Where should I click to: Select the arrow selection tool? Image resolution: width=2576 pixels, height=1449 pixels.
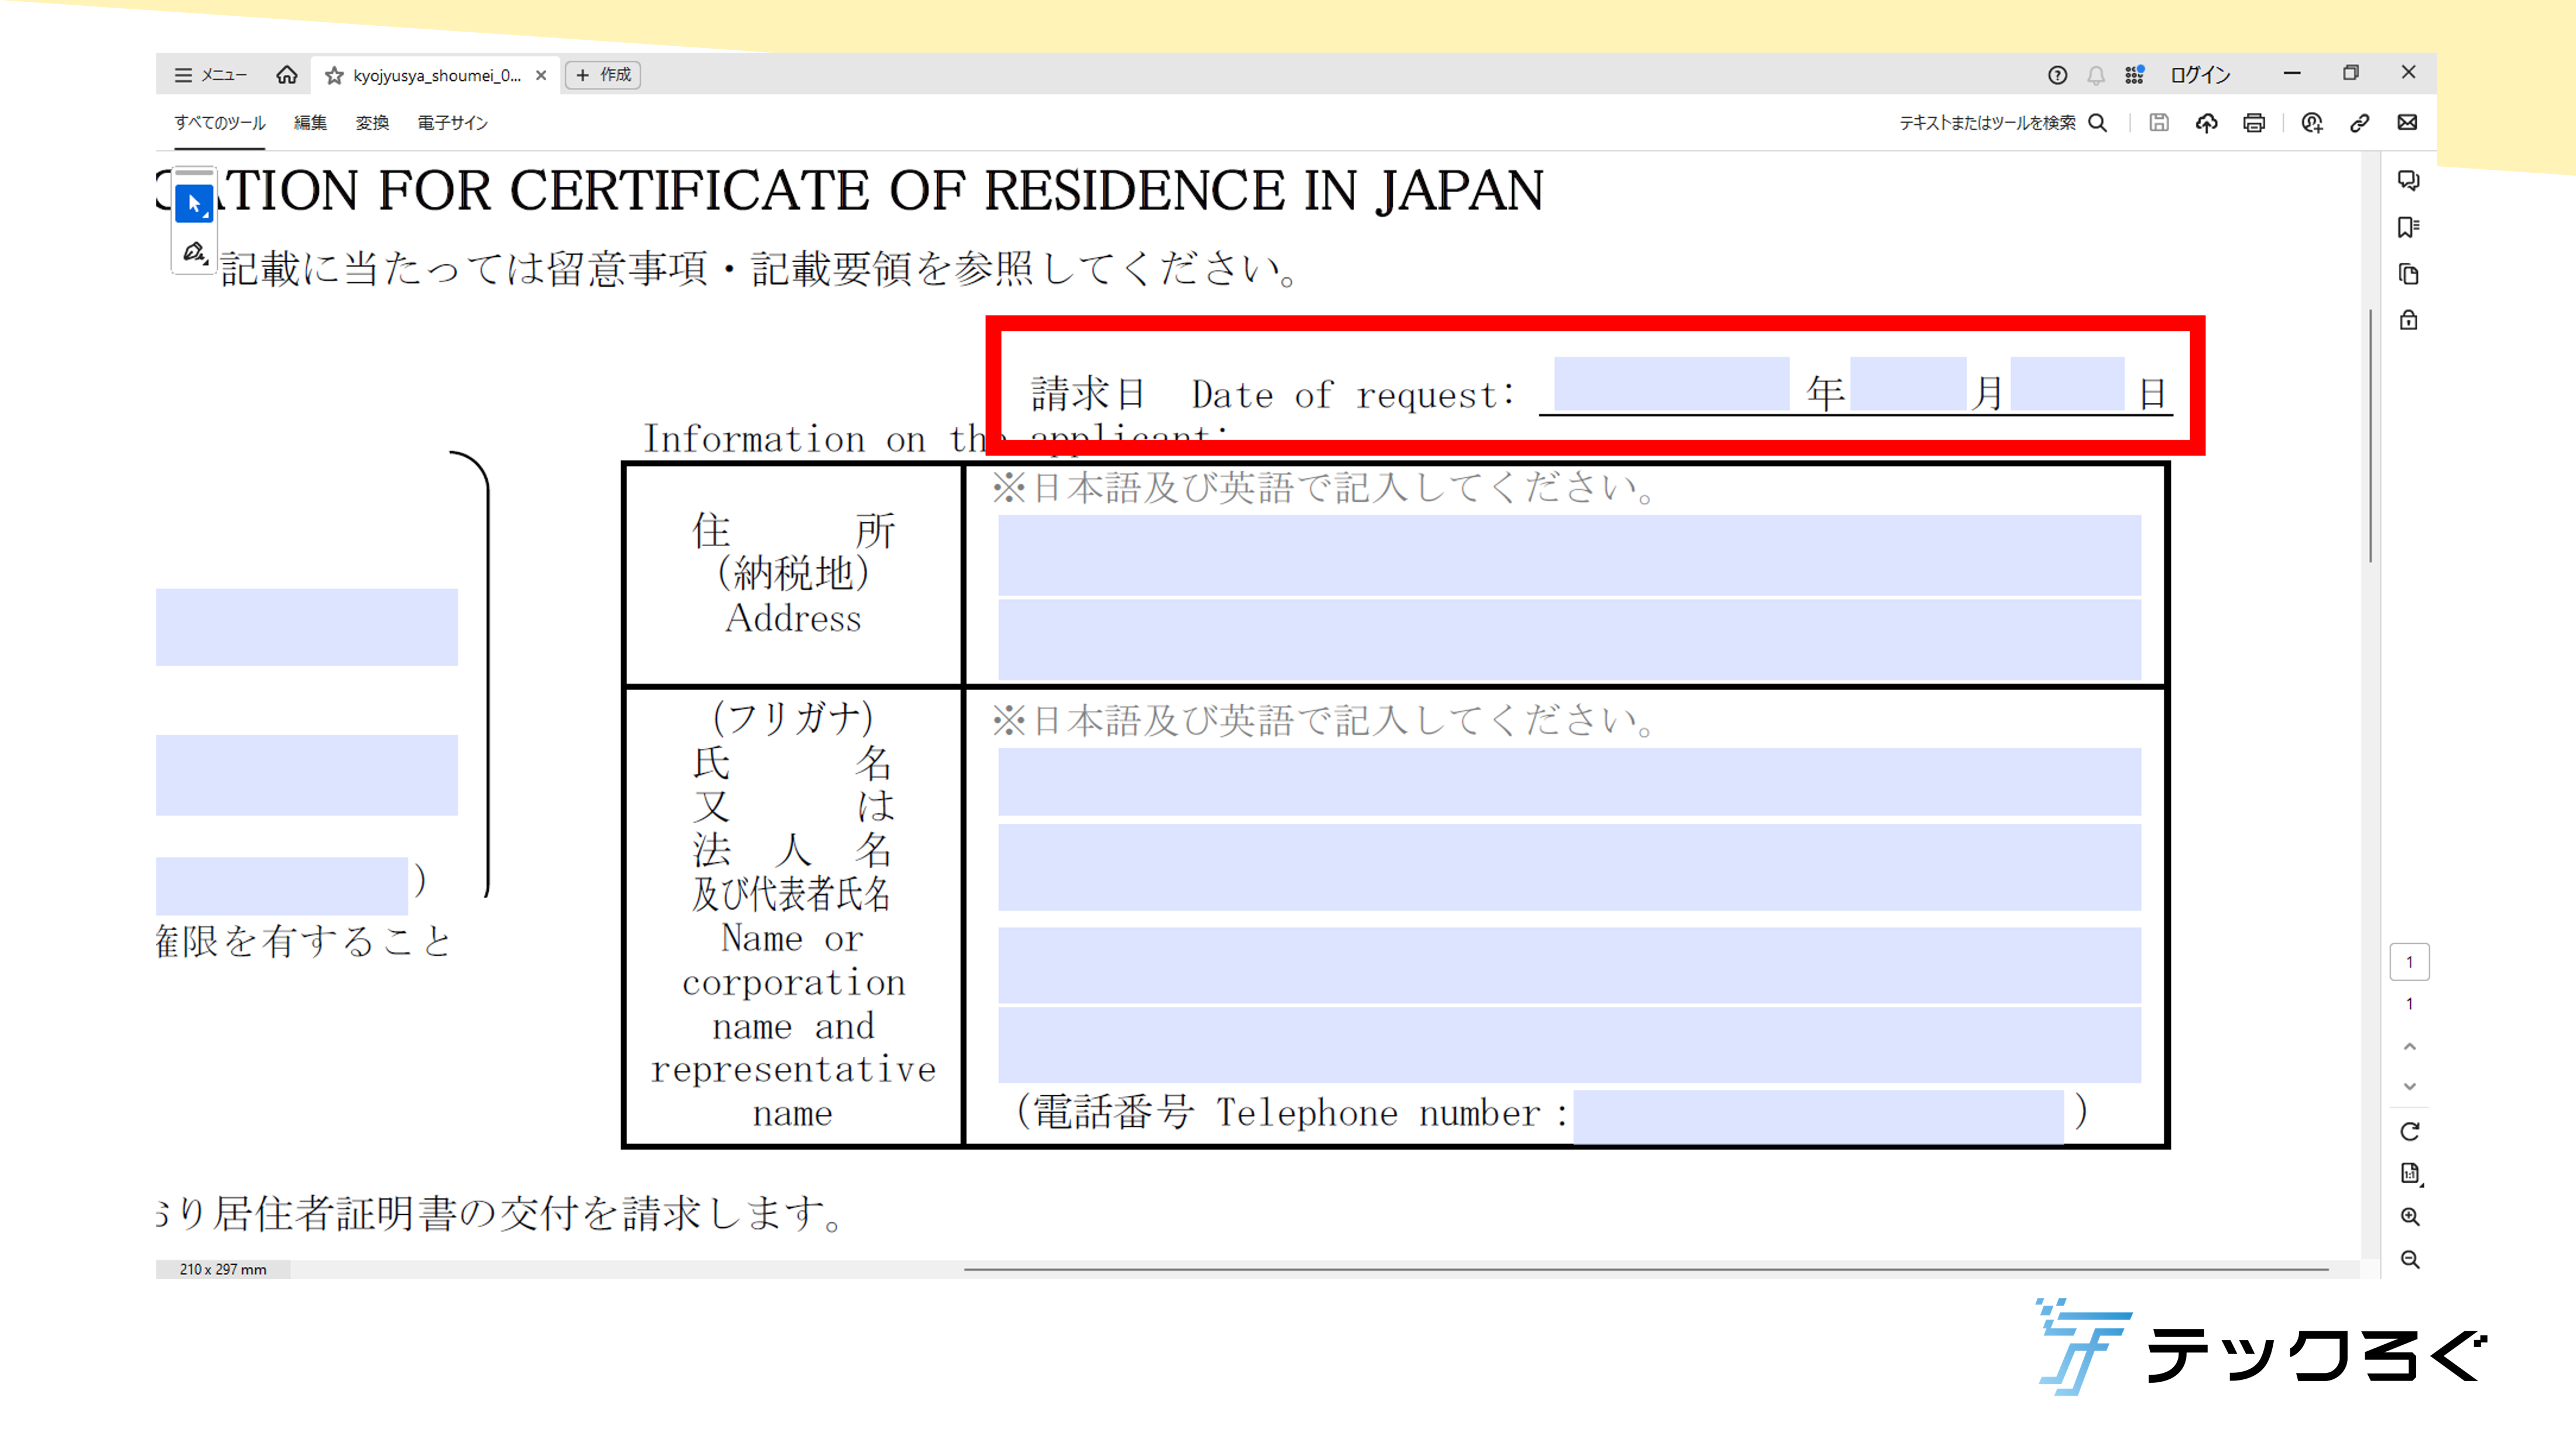[x=194, y=204]
